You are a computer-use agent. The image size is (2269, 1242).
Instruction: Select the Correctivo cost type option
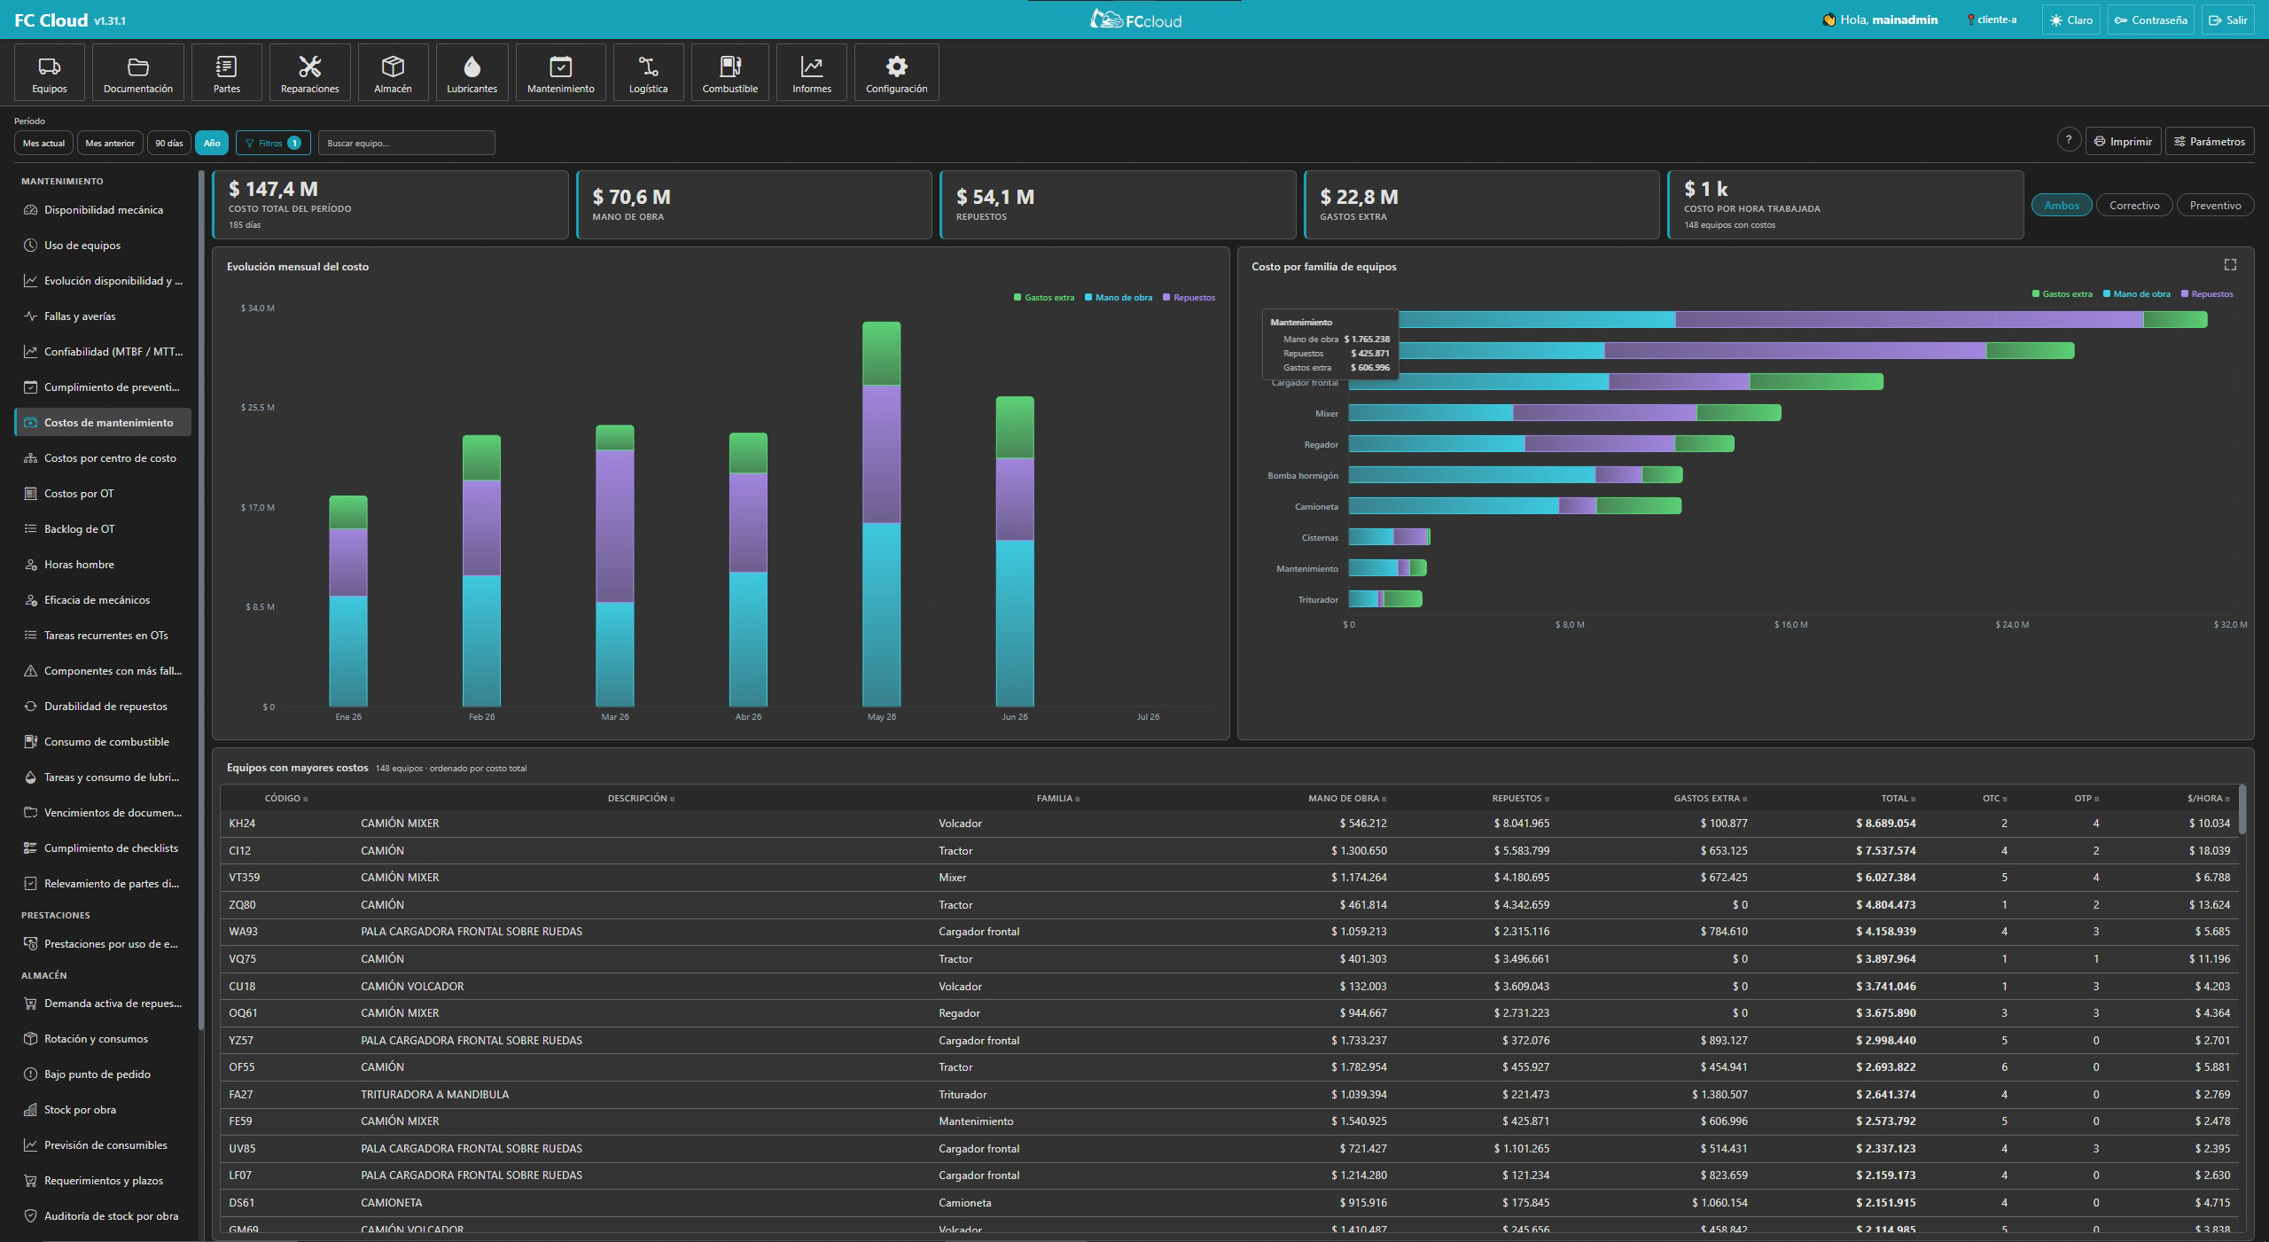[2134, 206]
